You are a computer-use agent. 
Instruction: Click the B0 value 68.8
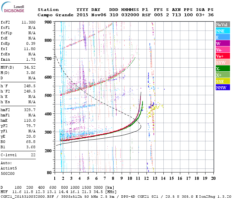[x=31, y=142]
